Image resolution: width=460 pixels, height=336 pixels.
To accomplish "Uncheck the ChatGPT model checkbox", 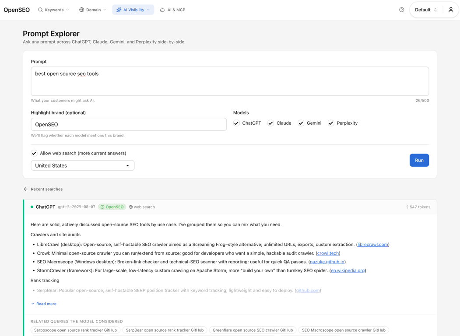I will point(236,123).
